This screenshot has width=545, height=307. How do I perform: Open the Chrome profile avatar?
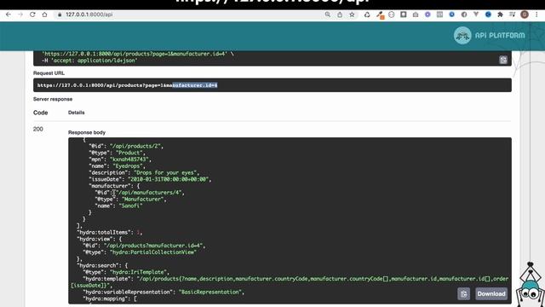[525, 14]
